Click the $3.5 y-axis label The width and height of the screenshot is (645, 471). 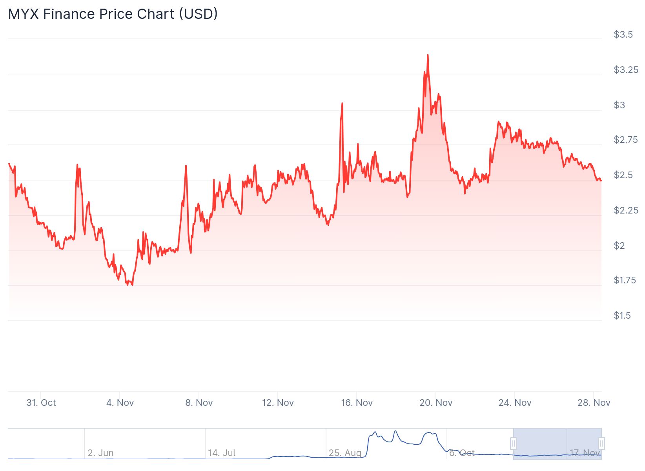pos(623,35)
